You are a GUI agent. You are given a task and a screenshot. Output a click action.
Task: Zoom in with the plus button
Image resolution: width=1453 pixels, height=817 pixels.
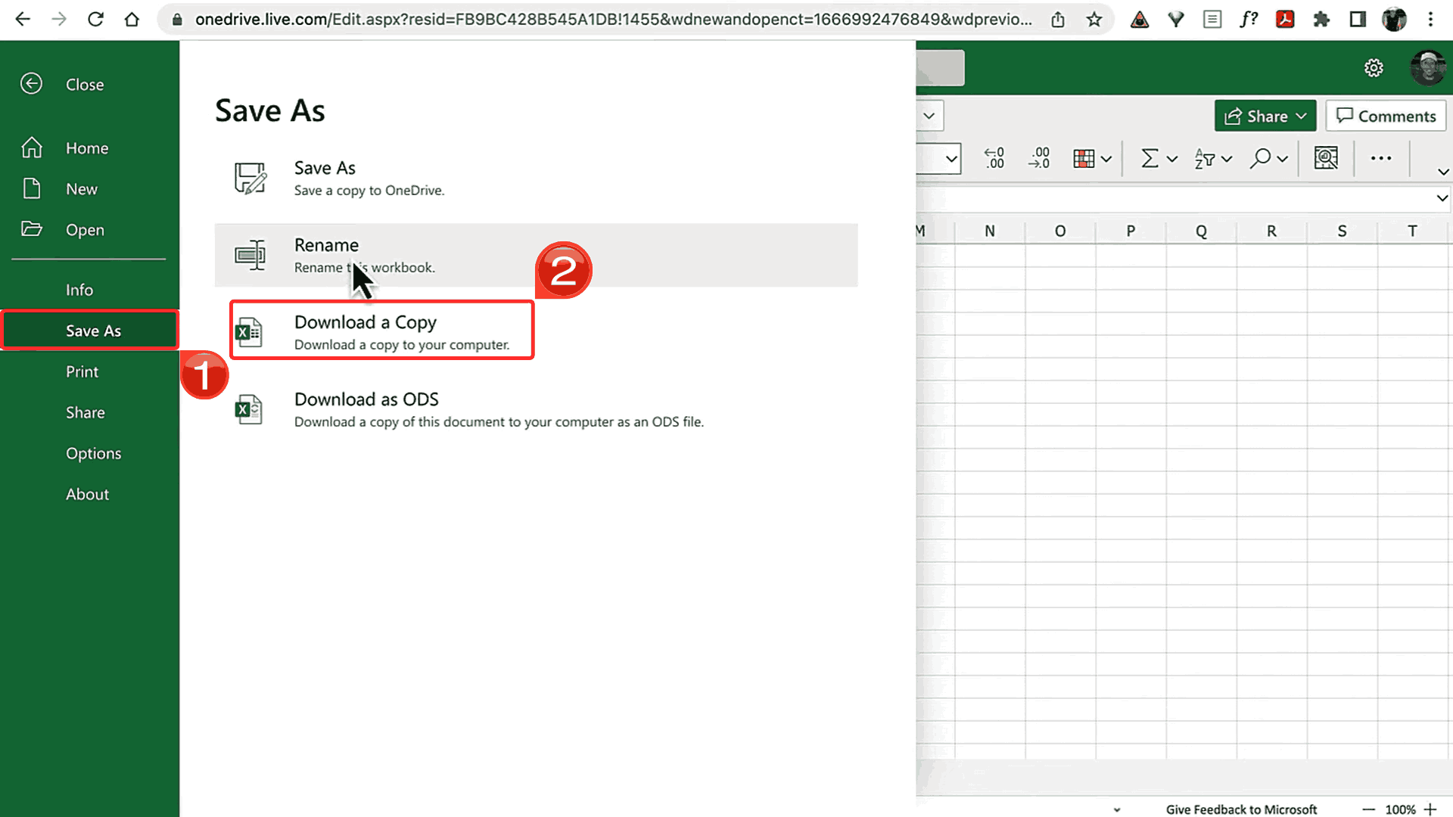point(1430,809)
